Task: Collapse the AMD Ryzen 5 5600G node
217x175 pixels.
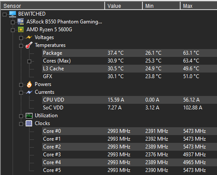Action: pos(13,30)
